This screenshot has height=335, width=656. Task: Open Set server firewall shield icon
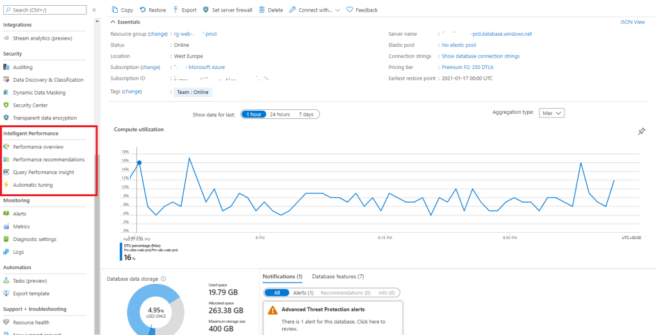click(x=206, y=10)
